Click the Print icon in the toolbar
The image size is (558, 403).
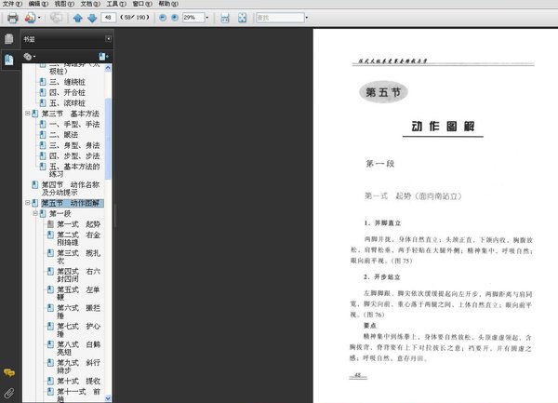pos(12,18)
